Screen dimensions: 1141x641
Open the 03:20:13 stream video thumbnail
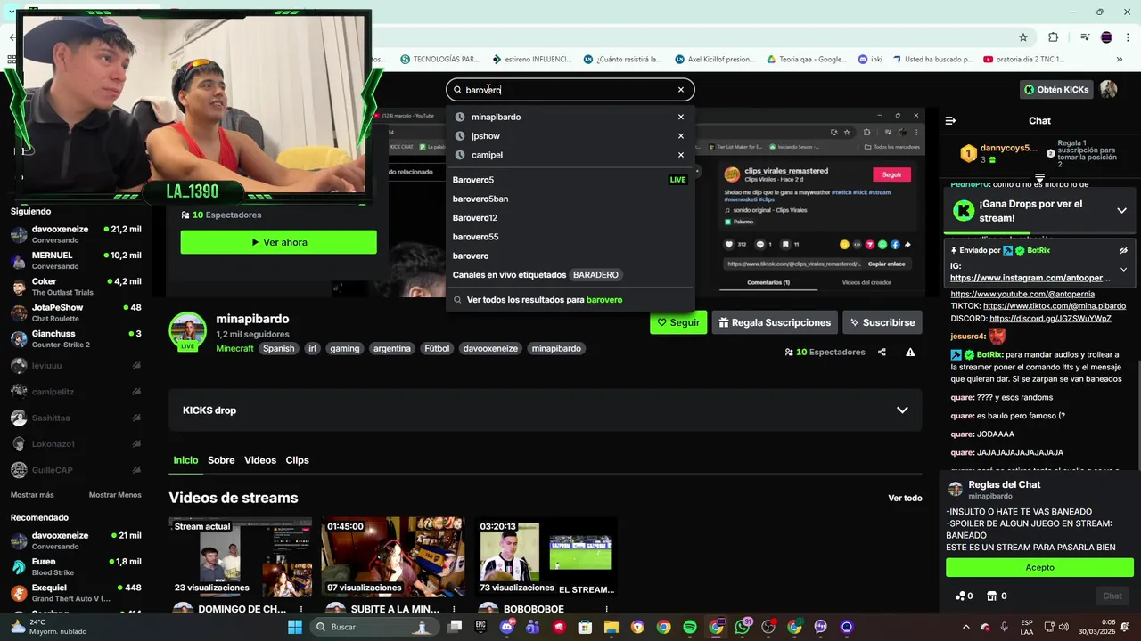pyautogui.click(x=546, y=557)
